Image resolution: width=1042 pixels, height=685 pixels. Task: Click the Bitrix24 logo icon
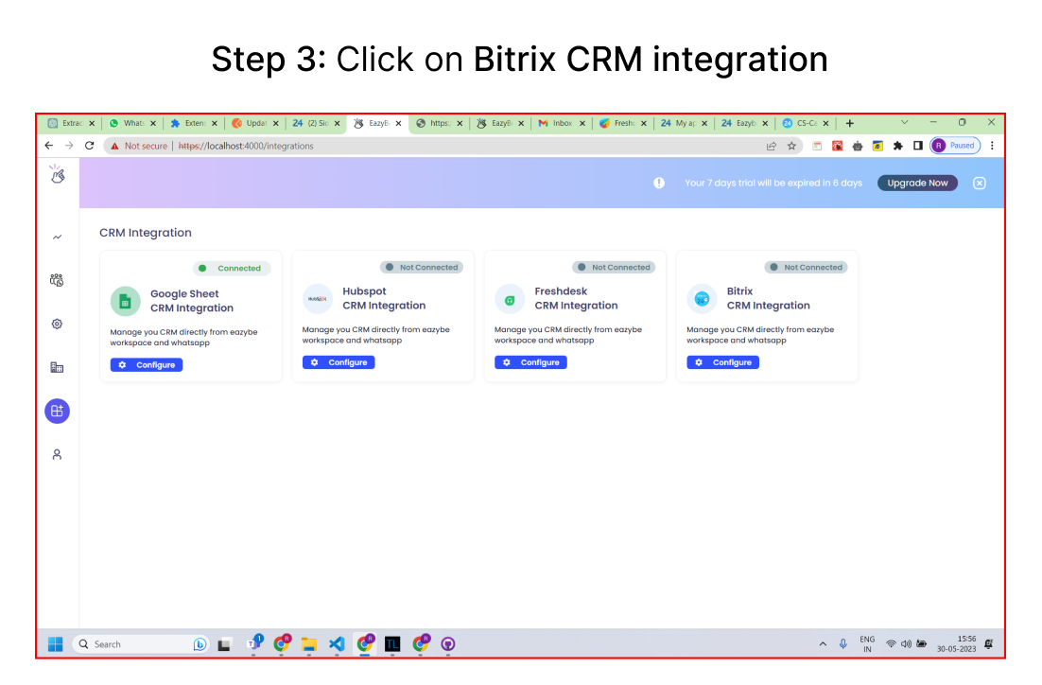(x=702, y=299)
